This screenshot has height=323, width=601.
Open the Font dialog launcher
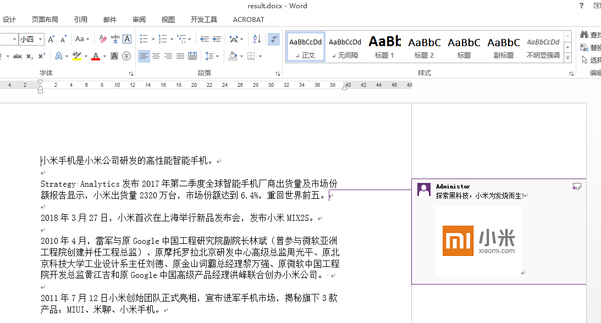coord(131,74)
